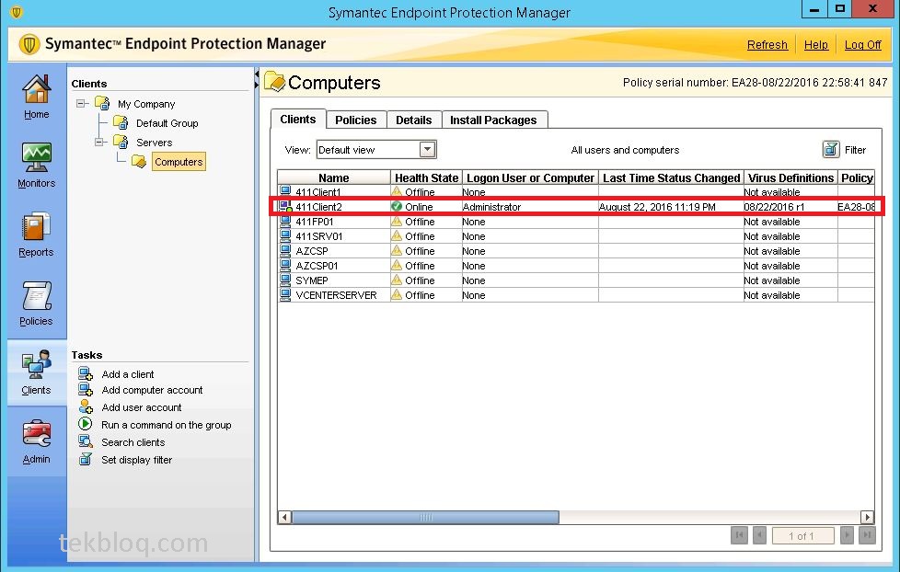Open the Monitors section icon
This screenshot has width=900, height=572.
[x=36, y=157]
